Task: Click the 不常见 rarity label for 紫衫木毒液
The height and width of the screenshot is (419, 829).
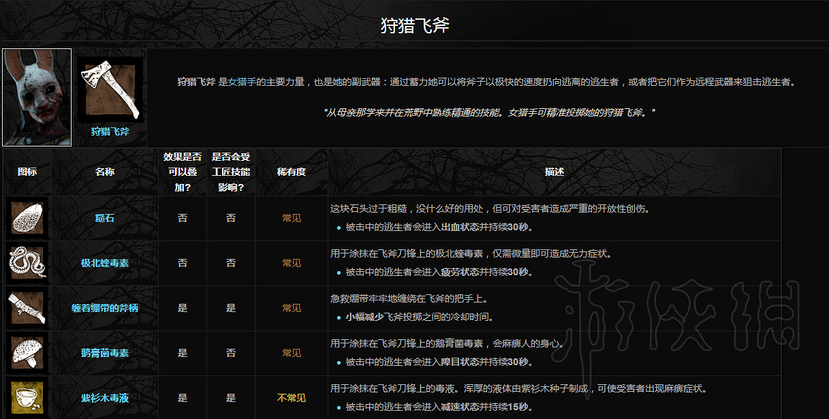Action: [291, 397]
